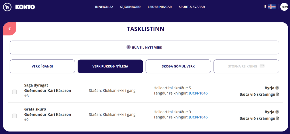This screenshot has height=134, width=290.
Task: Tick the checkbox for Grafa skurð
Action: tap(14, 116)
